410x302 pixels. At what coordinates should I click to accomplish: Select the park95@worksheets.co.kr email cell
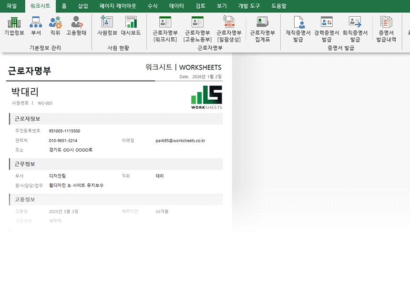180,141
